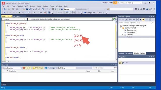Image resolution: width=161 pixels, height=90 pixels.
Task: Click the Paste icon in toolbar
Action: click(39, 9)
